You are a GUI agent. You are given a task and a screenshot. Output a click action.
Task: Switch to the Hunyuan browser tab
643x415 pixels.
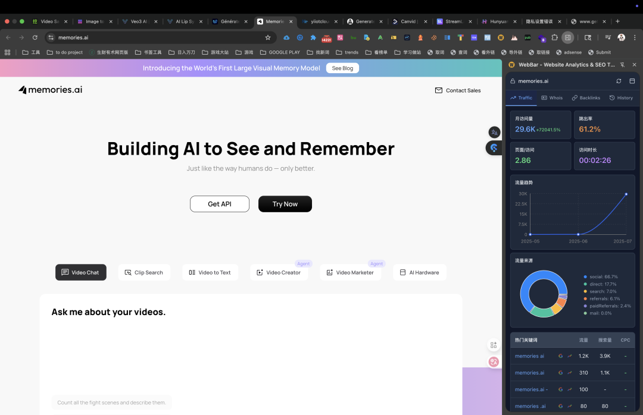[499, 21]
